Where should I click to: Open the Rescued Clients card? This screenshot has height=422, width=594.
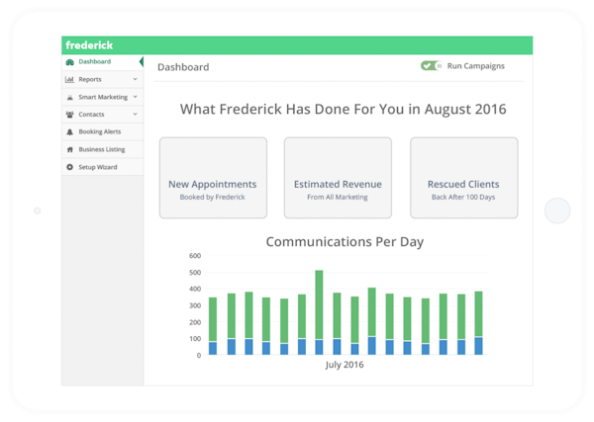click(463, 178)
